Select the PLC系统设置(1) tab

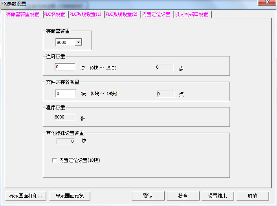[x=86, y=14]
